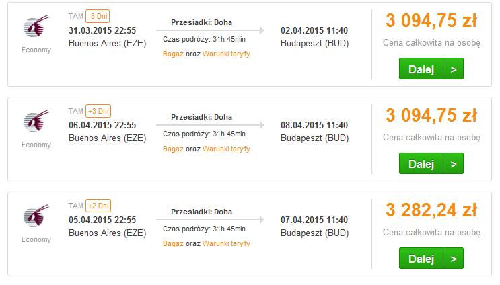Click arrow beside Dalej for 3 282,24 zł flight
500x285 pixels.
(x=453, y=258)
